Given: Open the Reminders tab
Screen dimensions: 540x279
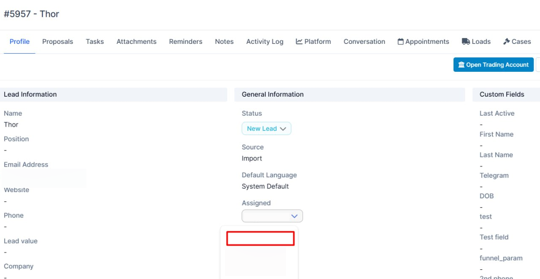Looking at the screenshot, I should tap(186, 41).
